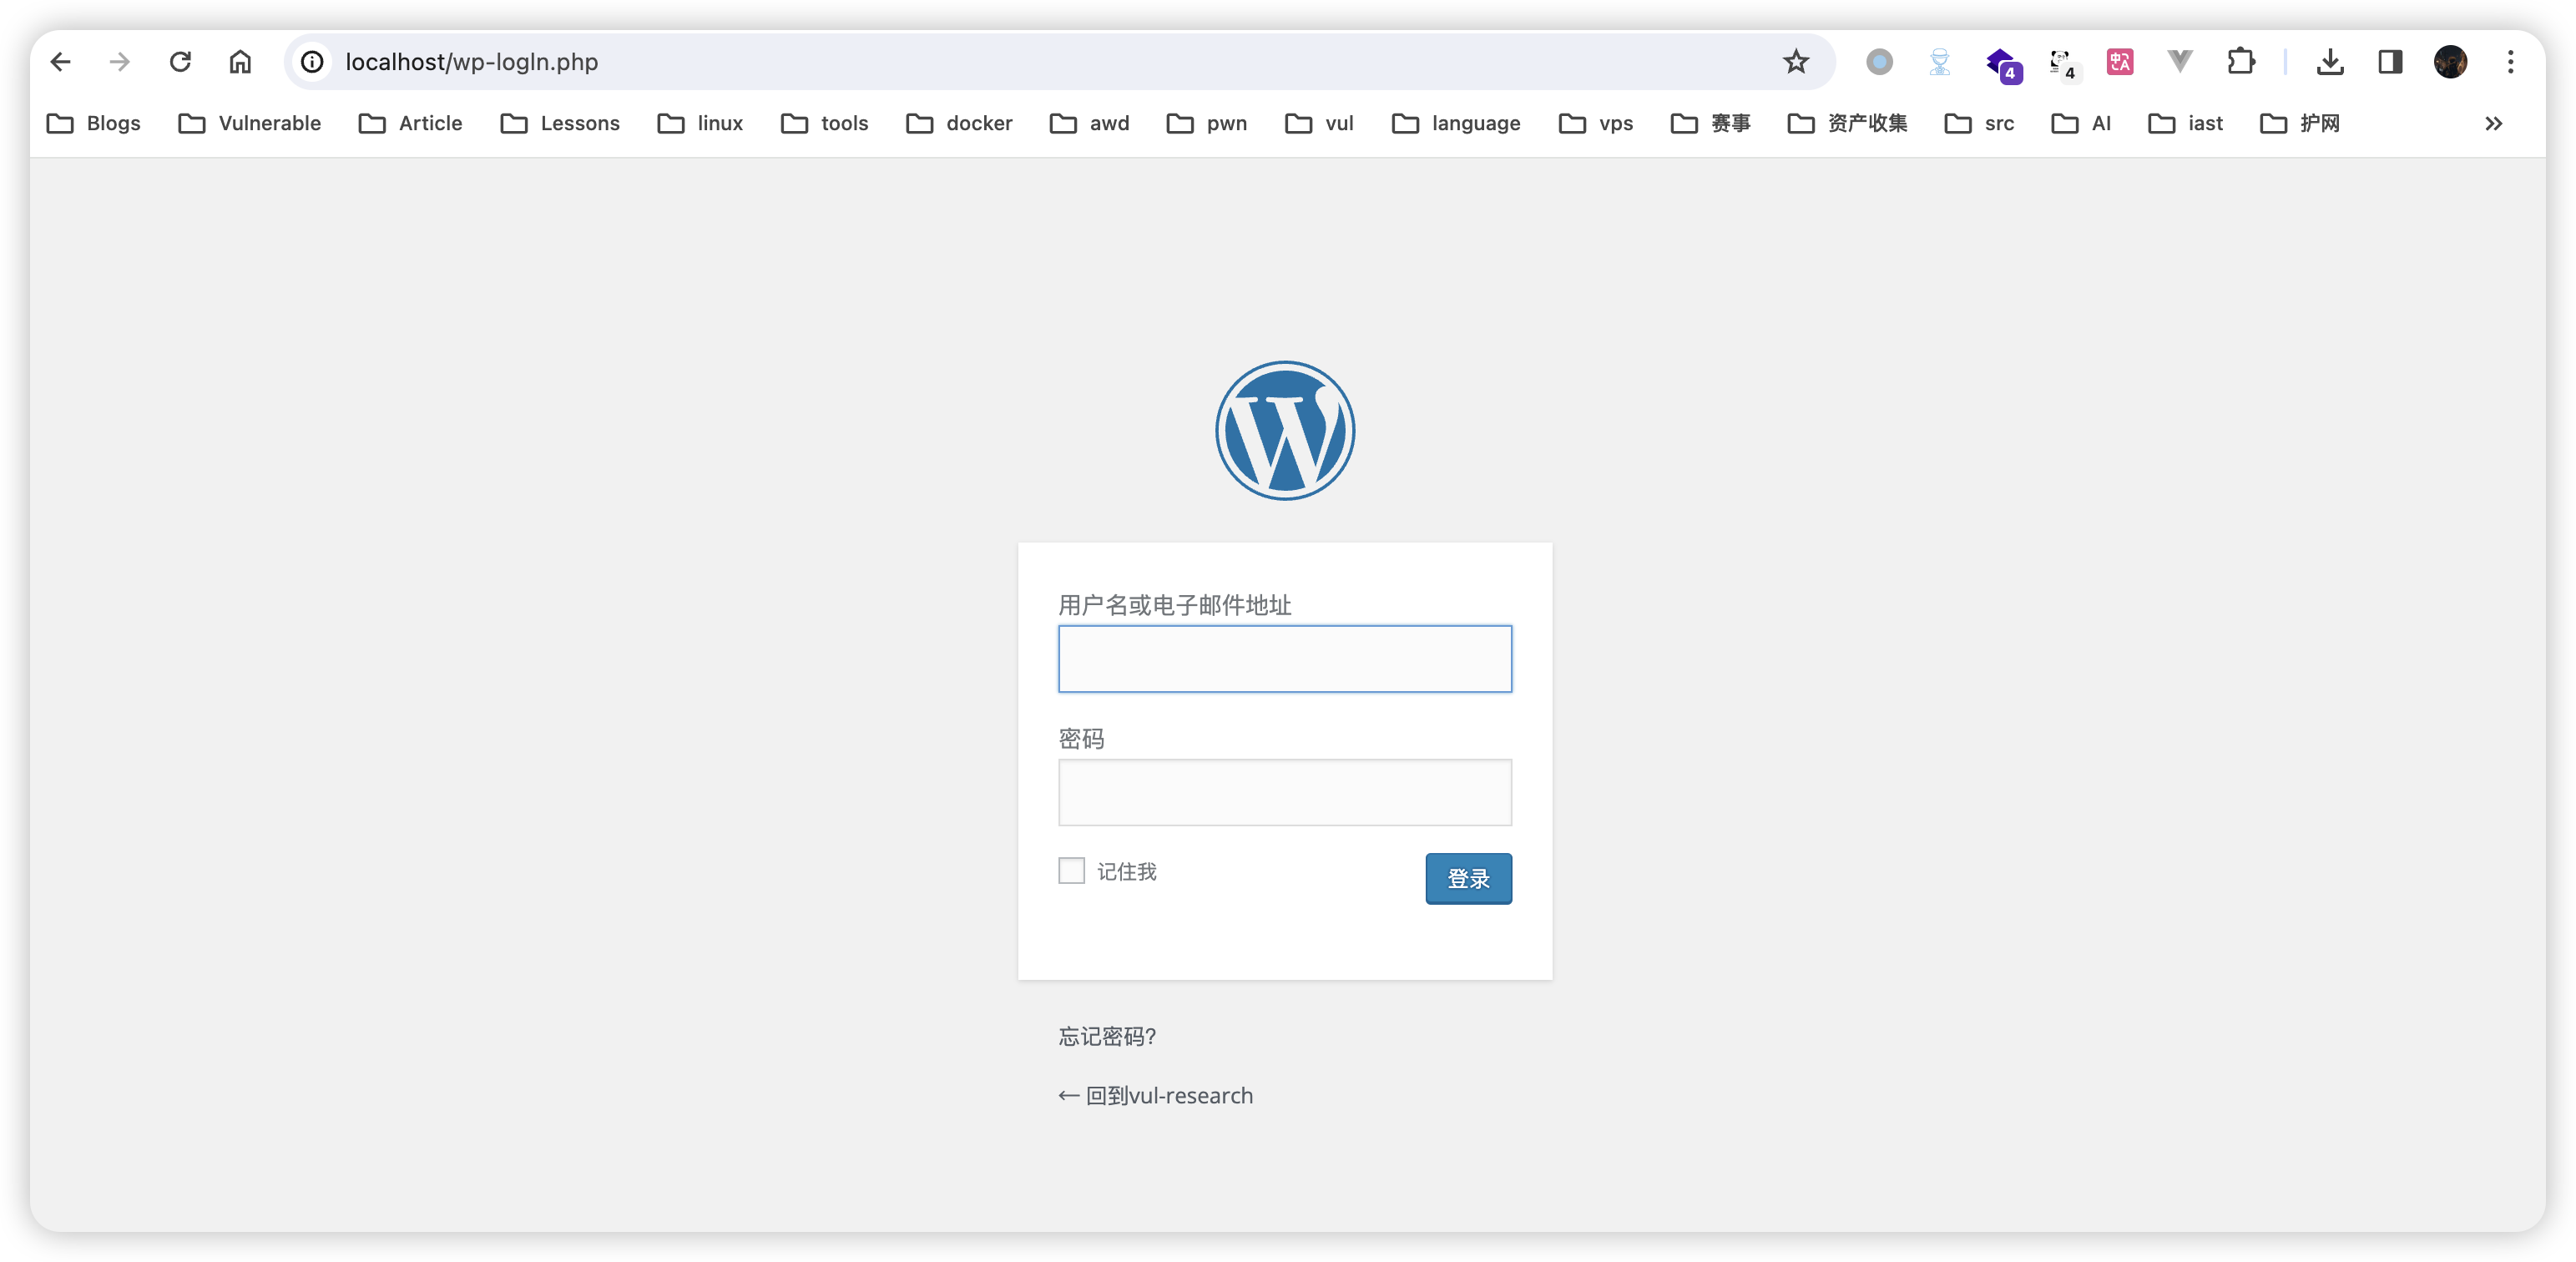Check the 记住我 remember me box

coord(1071,871)
